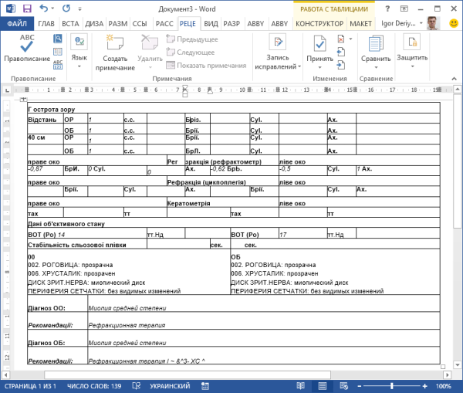Go to the previous change icon
463x393 pixels.
point(341,52)
